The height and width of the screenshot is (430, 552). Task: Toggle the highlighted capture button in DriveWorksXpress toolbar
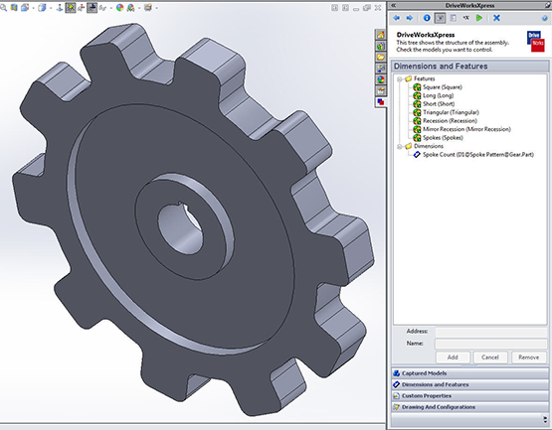(440, 18)
